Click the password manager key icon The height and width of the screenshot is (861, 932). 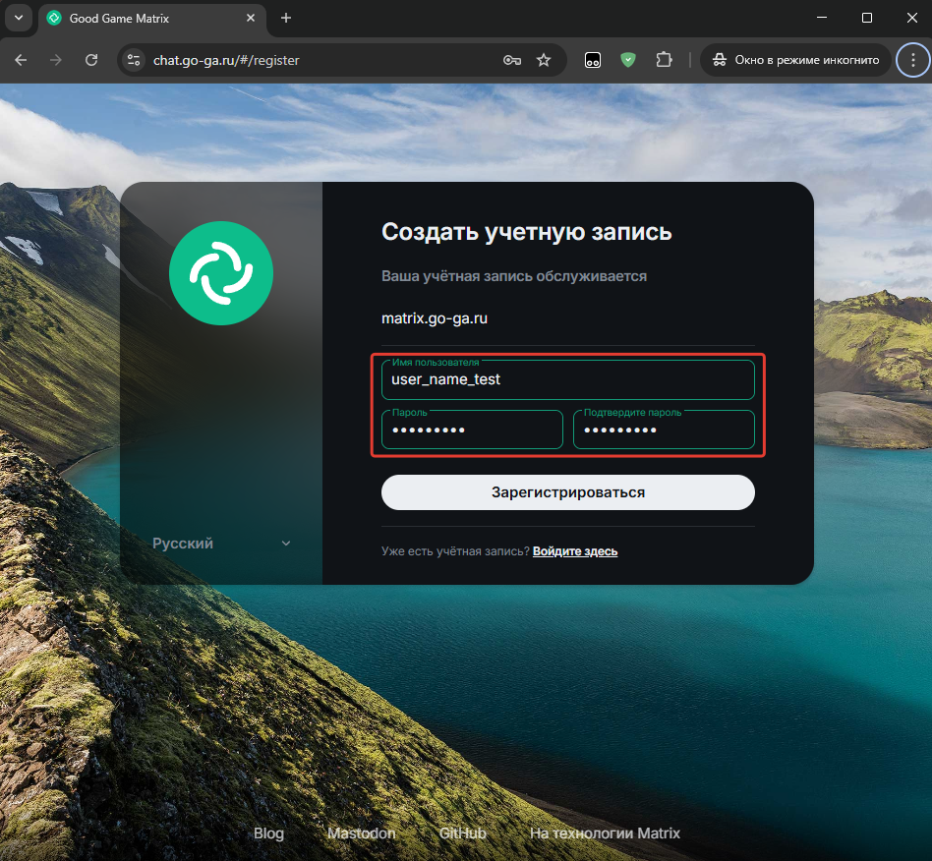[512, 60]
